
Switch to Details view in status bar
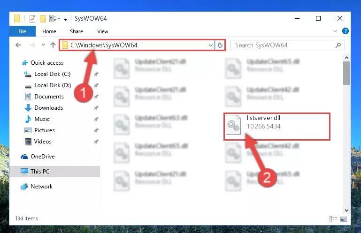tap(333, 219)
